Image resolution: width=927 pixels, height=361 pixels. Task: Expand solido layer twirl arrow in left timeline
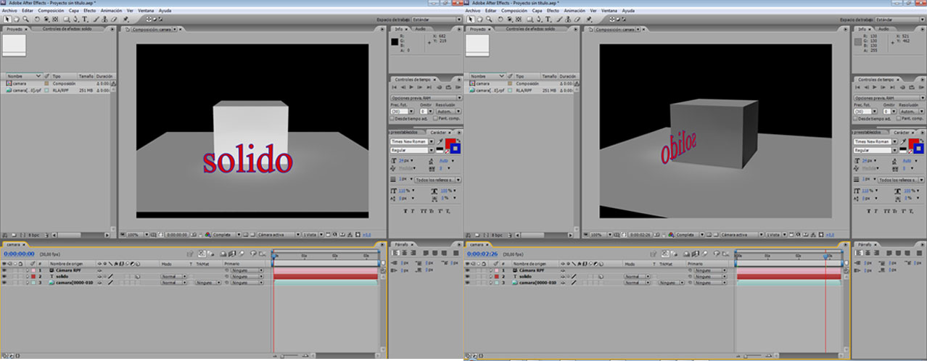click(x=28, y=276)
